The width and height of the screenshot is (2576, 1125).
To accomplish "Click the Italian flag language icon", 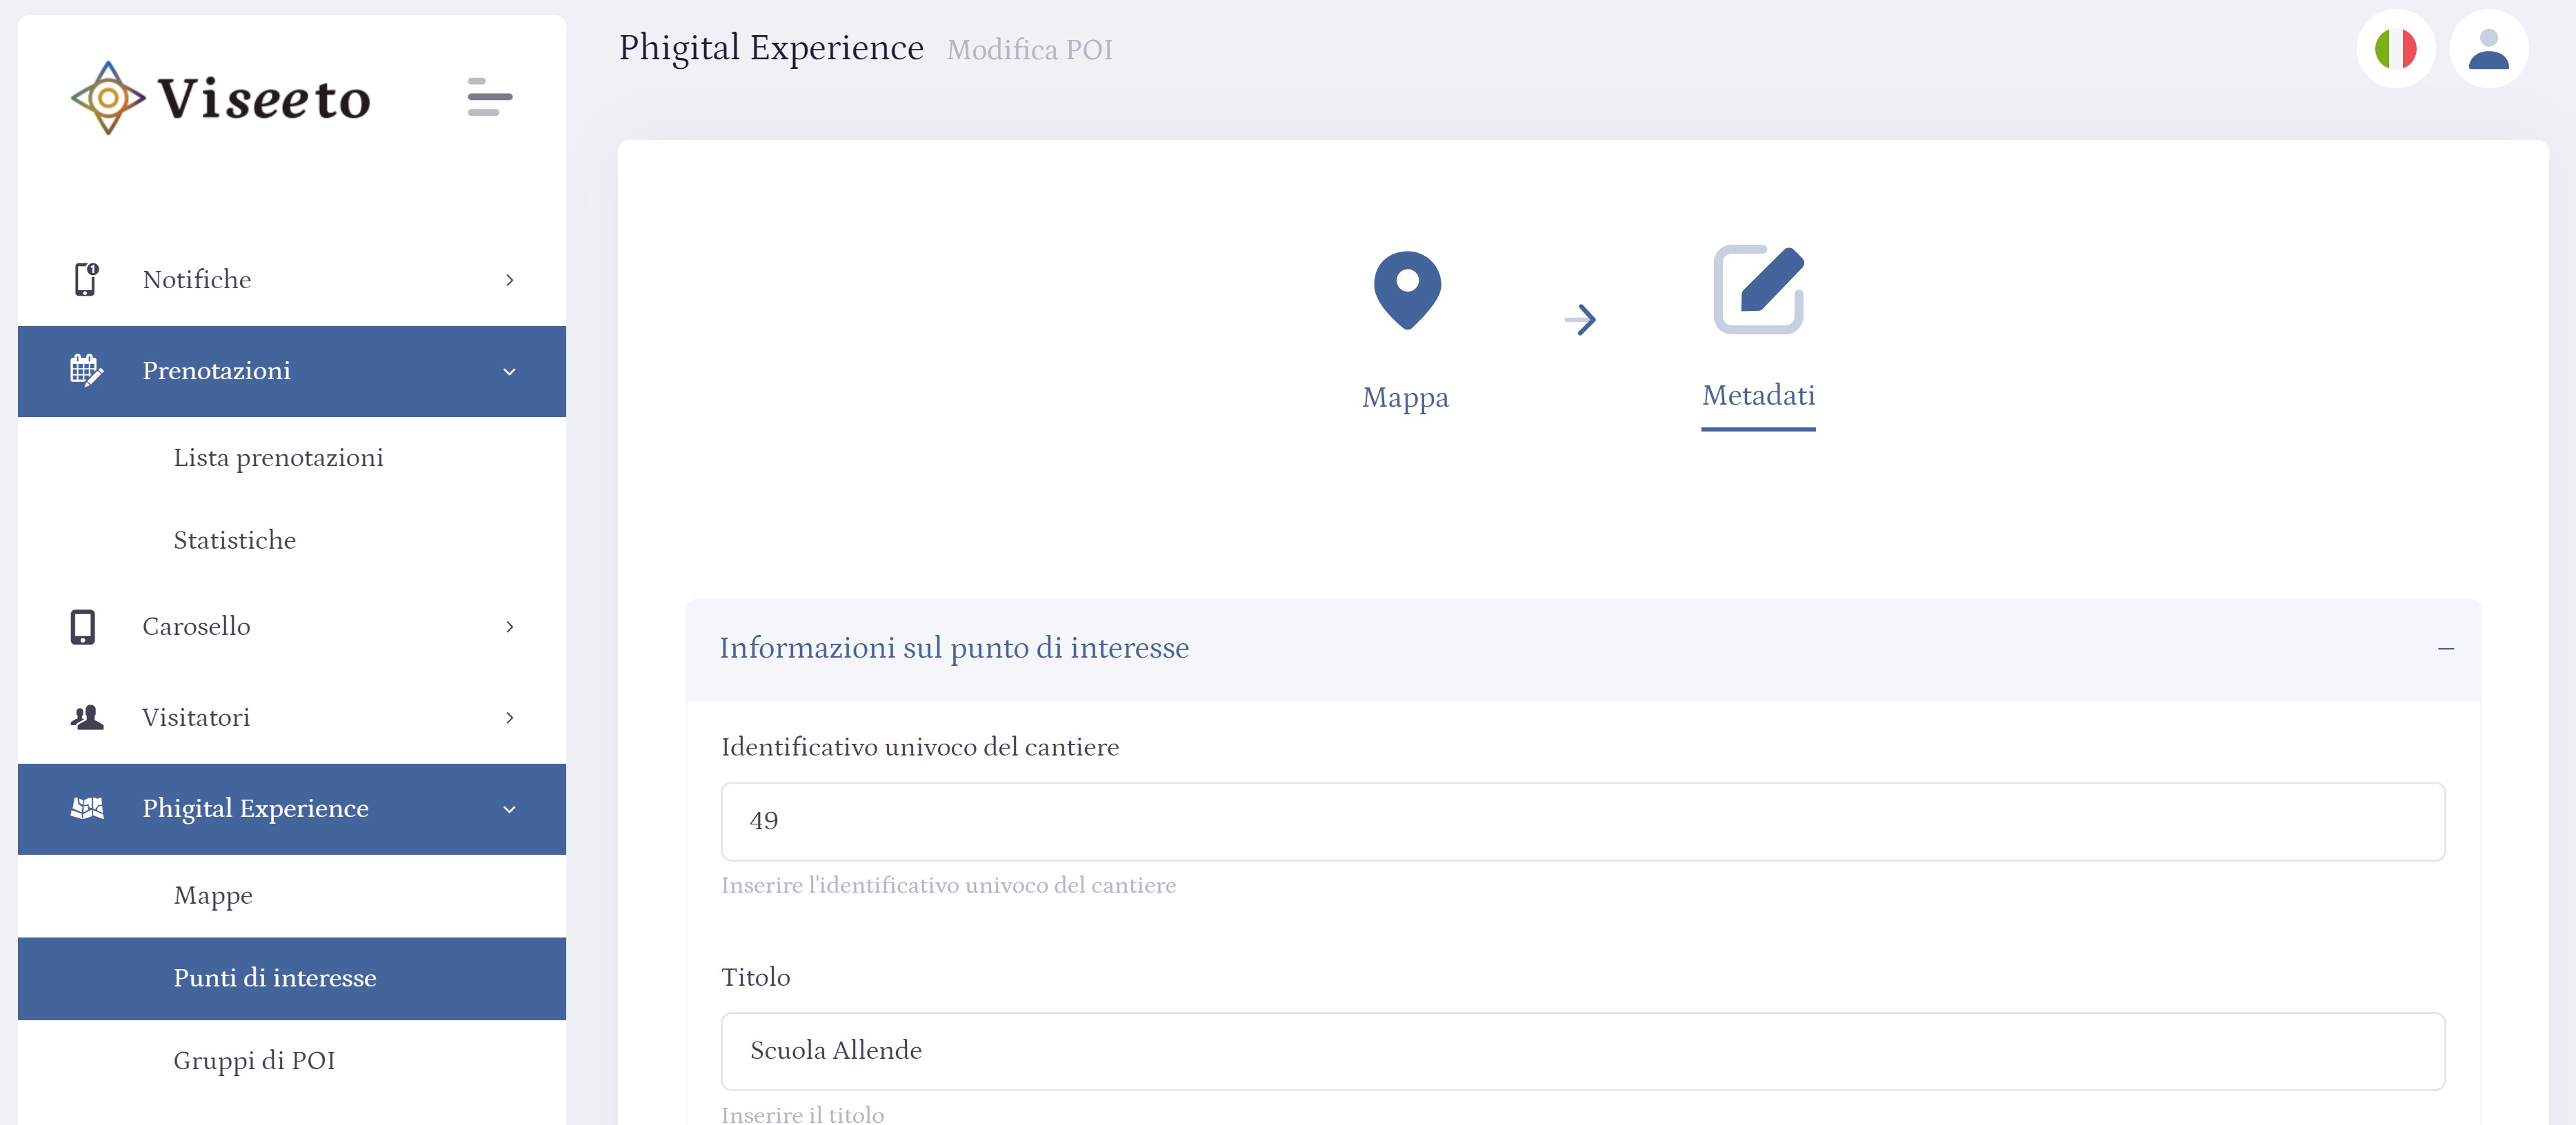I will 2395,49.
